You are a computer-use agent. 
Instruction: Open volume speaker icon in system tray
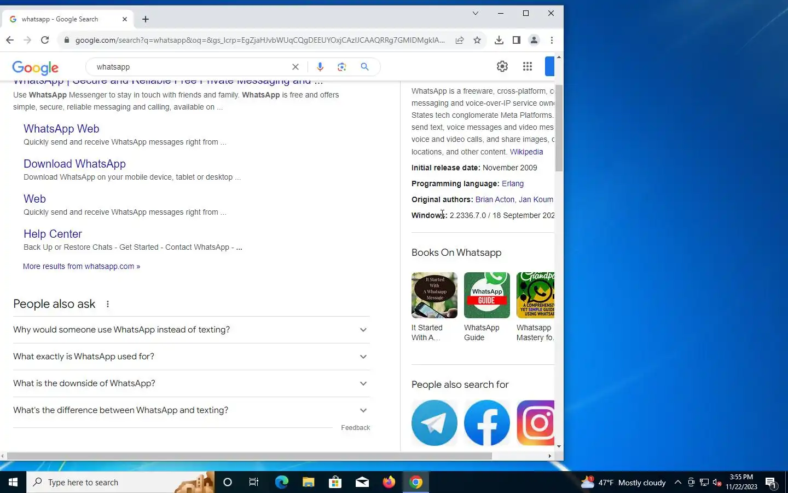[x=717, y=483]
